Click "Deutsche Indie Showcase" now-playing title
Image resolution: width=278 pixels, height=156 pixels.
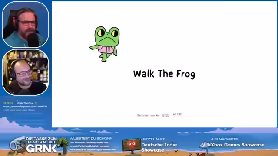pyautogui.click(x=159, y=147)
